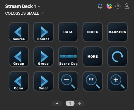Open the MORE key
This screenshot has width=134, height=110.
pyautogui.click(x=93, y=57)
